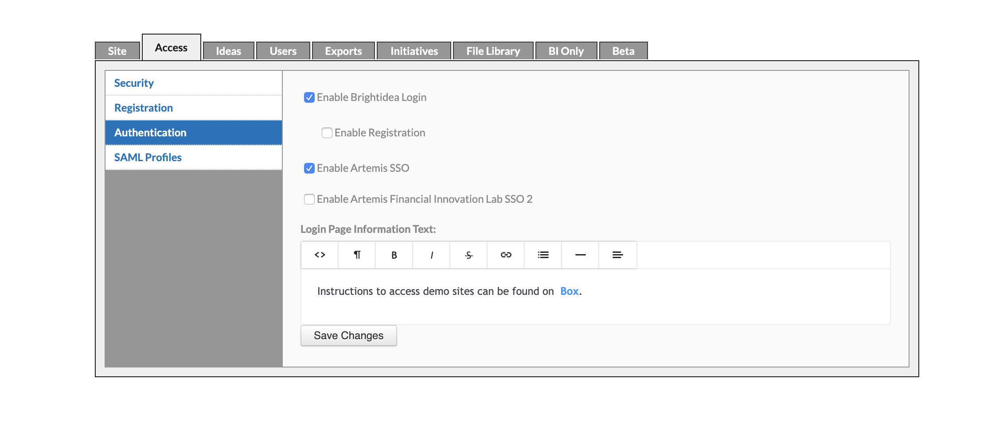Open the Exports tab
This screenshot has width=1007, height=433.
pos(343,51)
